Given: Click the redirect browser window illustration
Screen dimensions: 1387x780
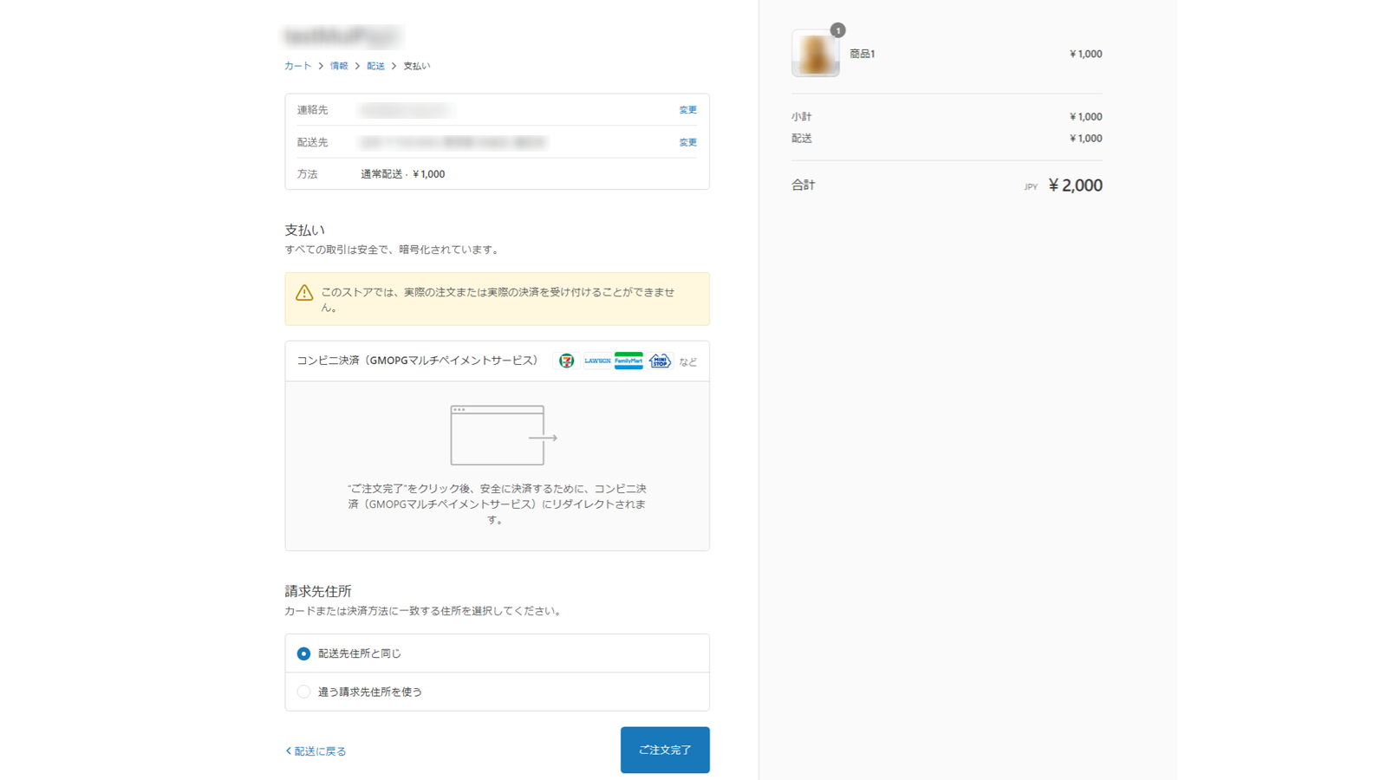Looking at the screenshot, I should tap(504, 435).
